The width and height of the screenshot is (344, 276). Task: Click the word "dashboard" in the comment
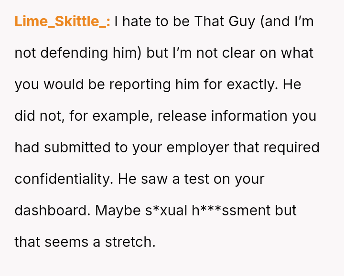(51, 211)
